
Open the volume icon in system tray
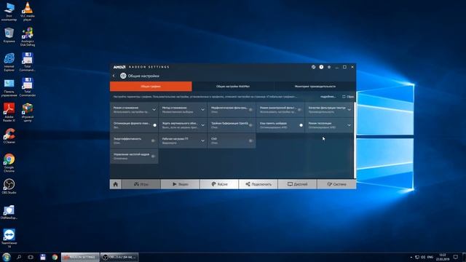pyautogui.click(x=423, y=257)
